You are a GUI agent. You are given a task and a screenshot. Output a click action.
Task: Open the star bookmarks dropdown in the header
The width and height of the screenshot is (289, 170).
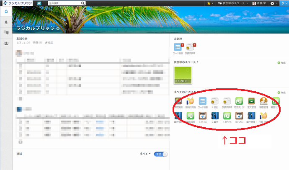(x=210, y=3)
